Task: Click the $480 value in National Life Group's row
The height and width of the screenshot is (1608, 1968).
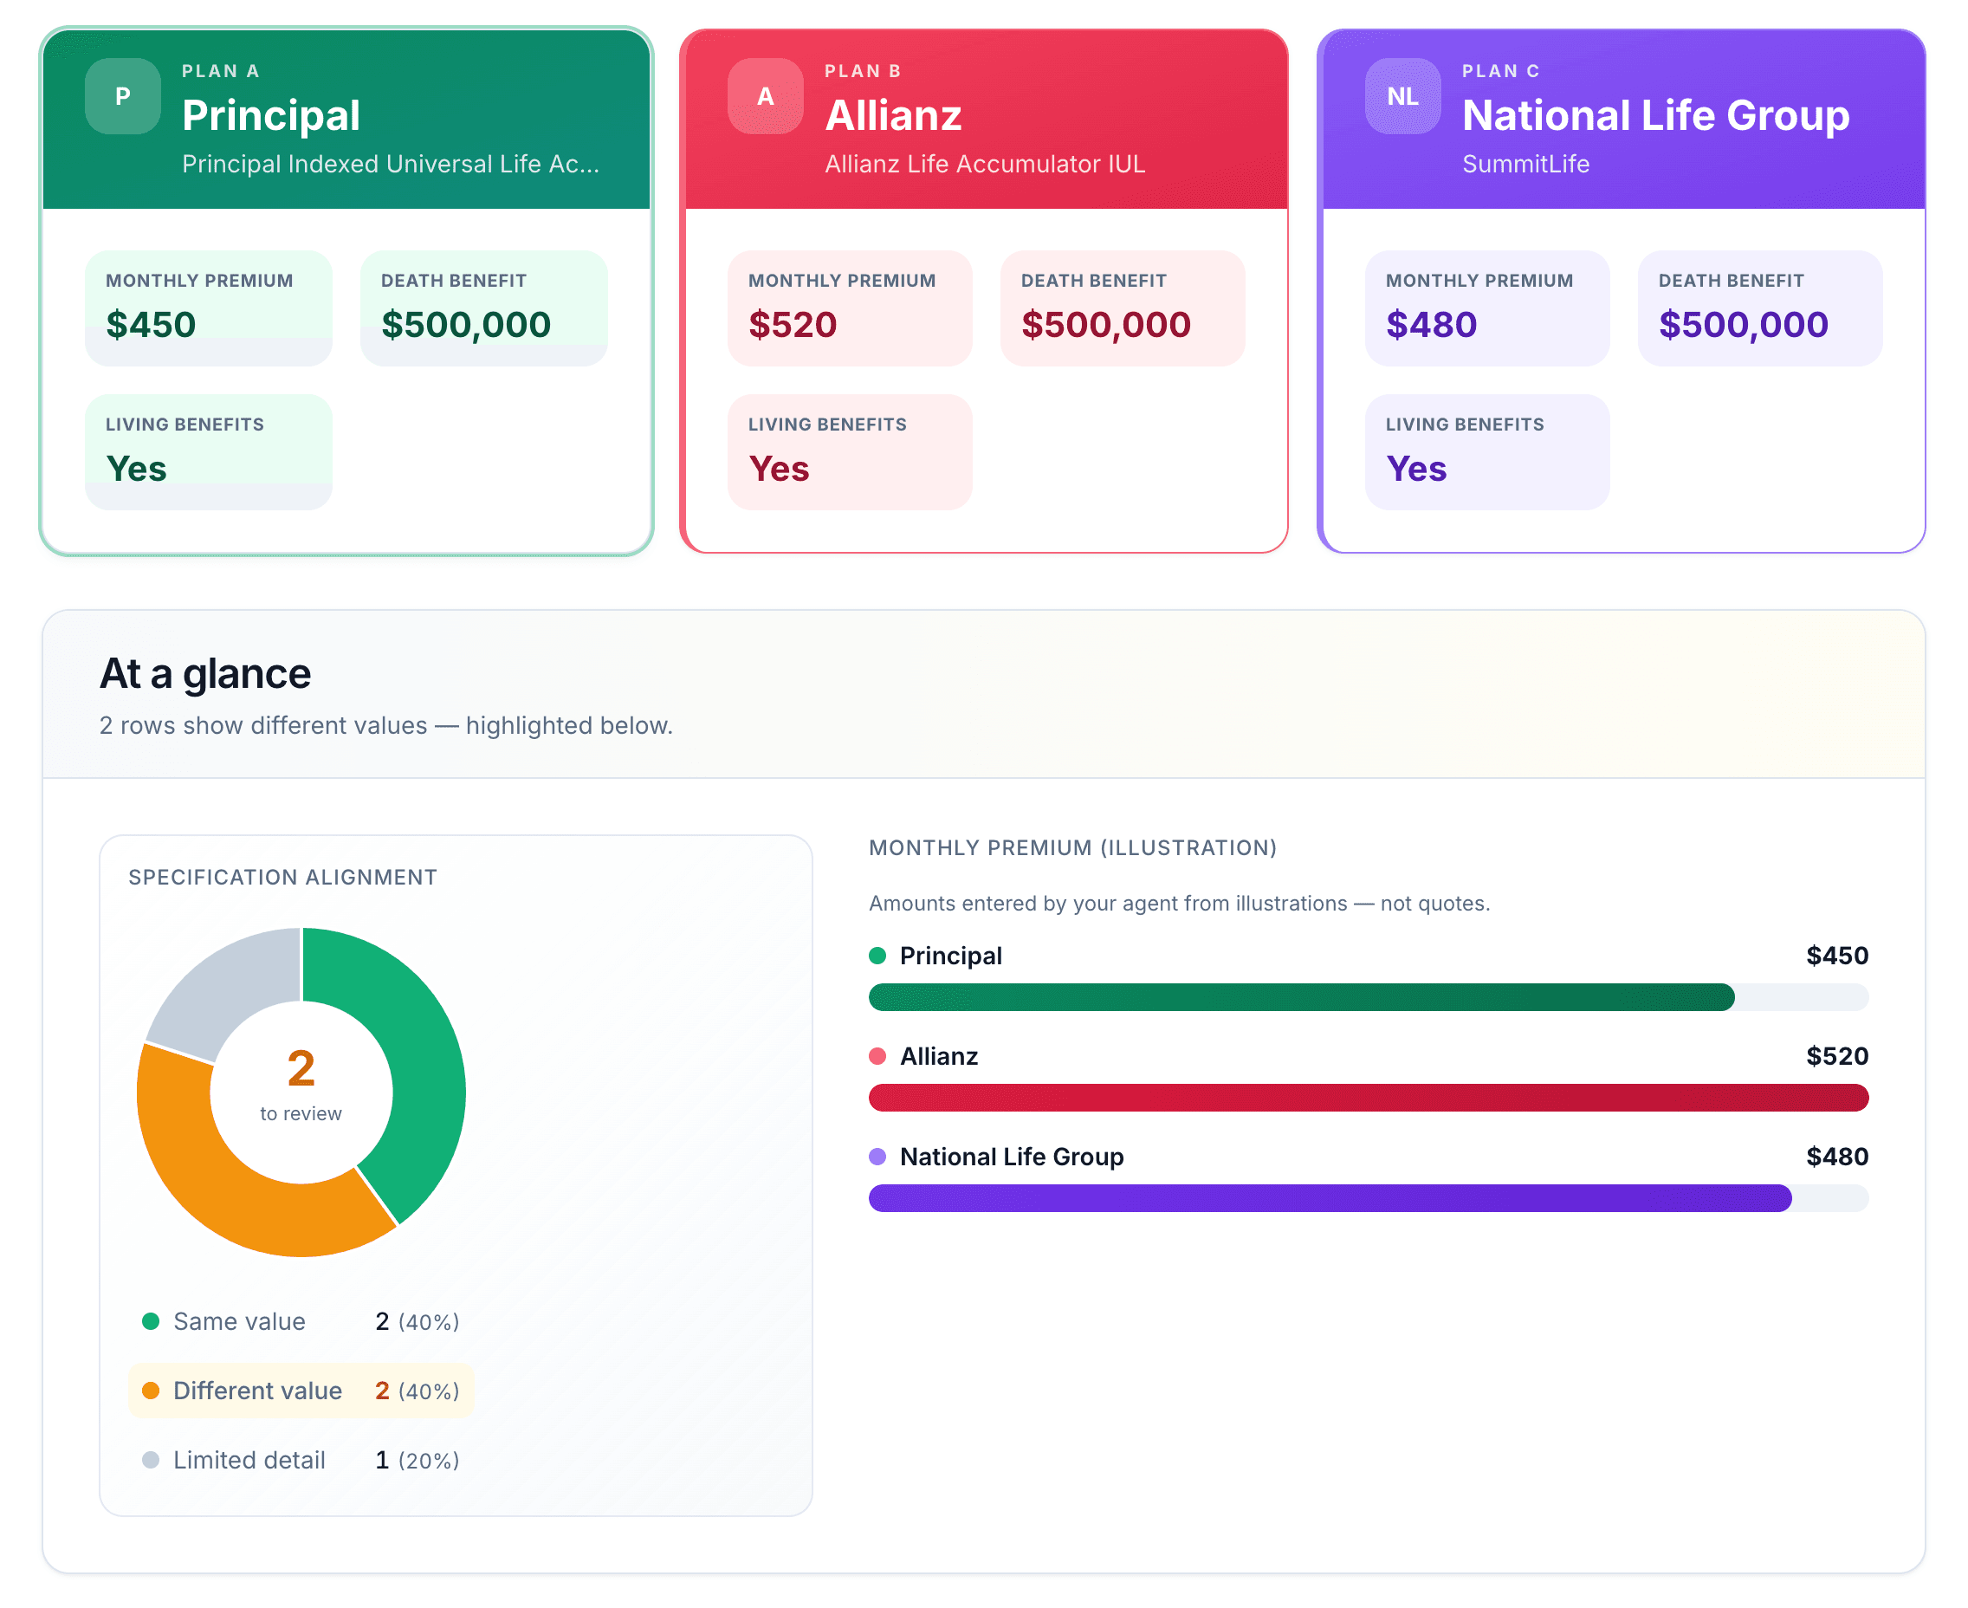Action: tap(1837, 1156)
